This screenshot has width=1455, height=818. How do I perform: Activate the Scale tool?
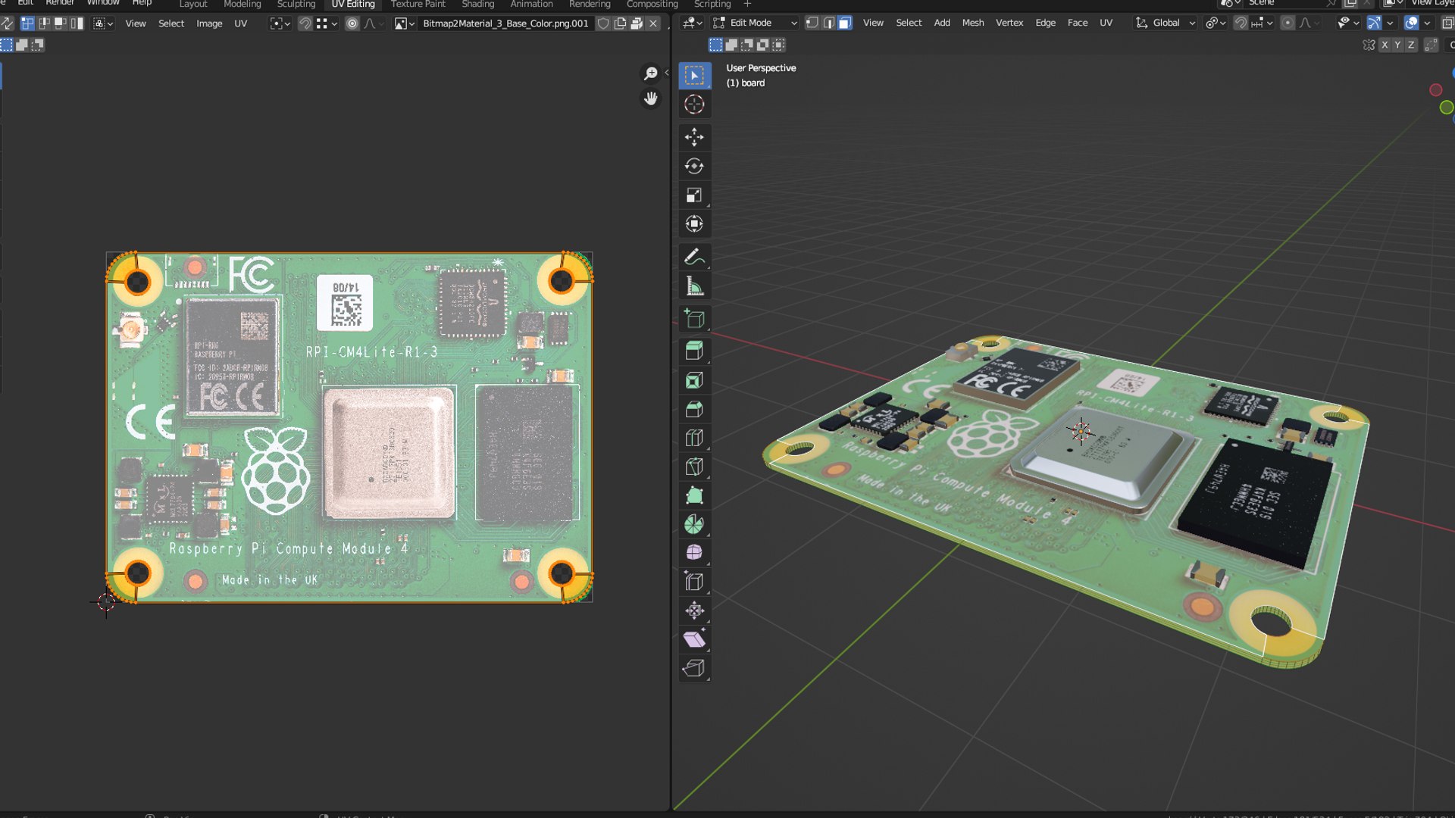(x=694, y=195)
